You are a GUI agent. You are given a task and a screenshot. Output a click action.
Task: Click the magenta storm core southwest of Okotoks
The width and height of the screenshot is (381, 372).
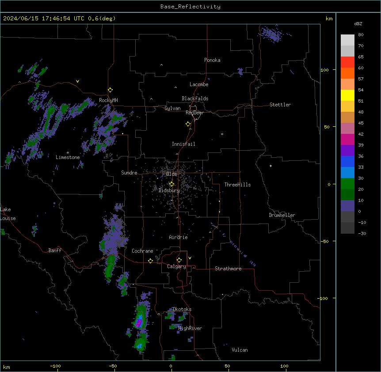(139, 323)
